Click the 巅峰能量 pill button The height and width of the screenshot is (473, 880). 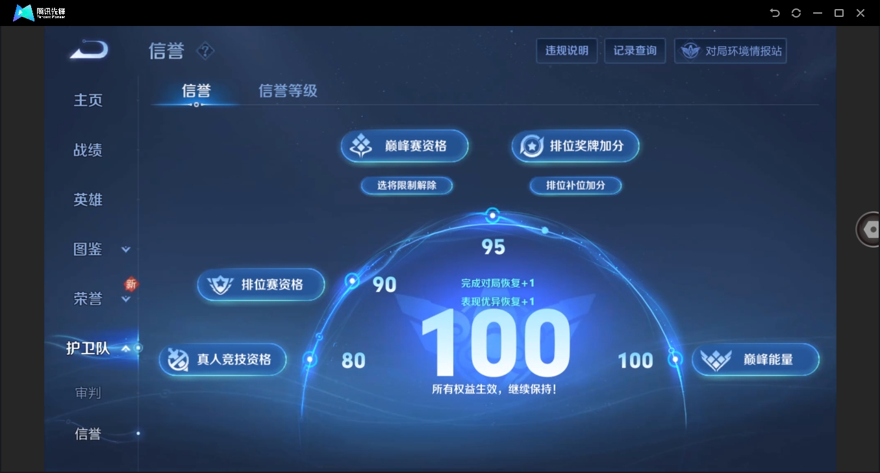coord(756,359)
